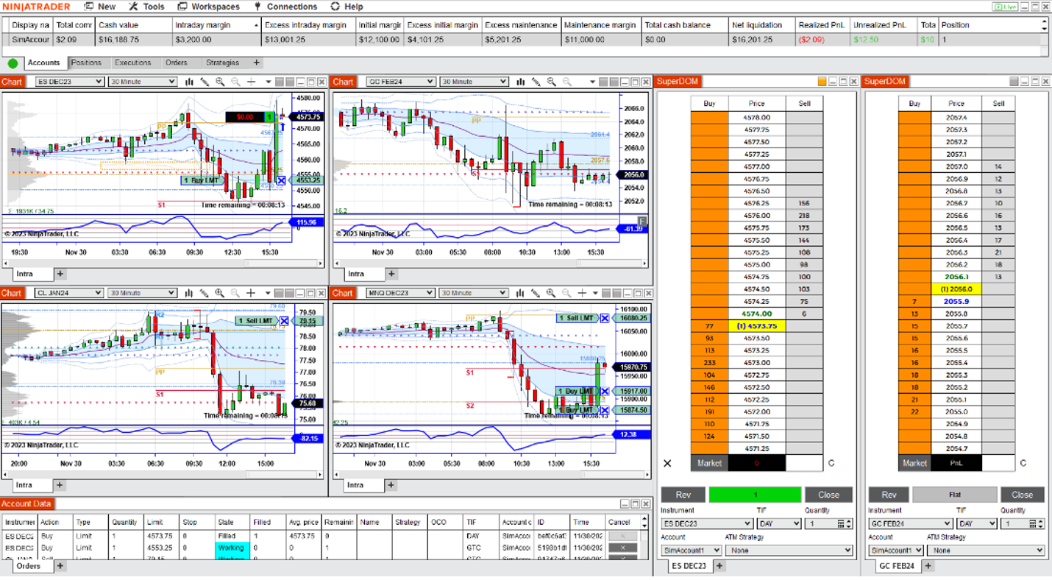This screenshot has width=1052, height=580.
Task: Open chart style options in ES DEC23 chart
Action: click(x=190, y=82)
